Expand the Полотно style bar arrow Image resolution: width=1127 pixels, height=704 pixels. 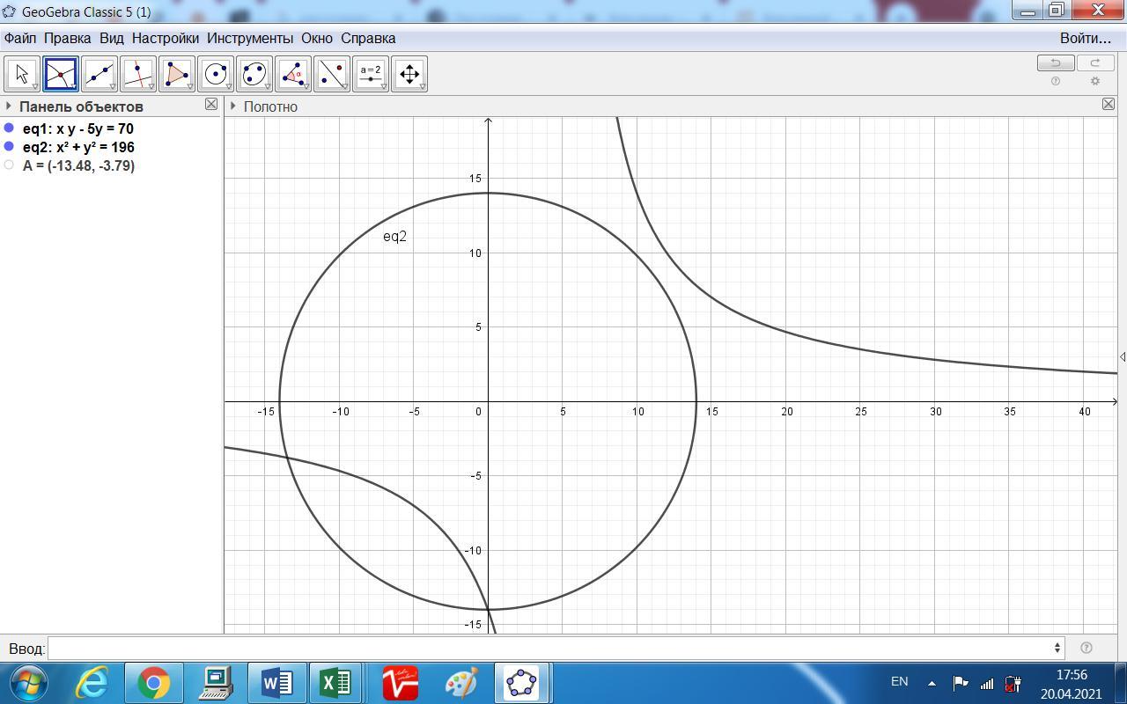tap(232, 106)
